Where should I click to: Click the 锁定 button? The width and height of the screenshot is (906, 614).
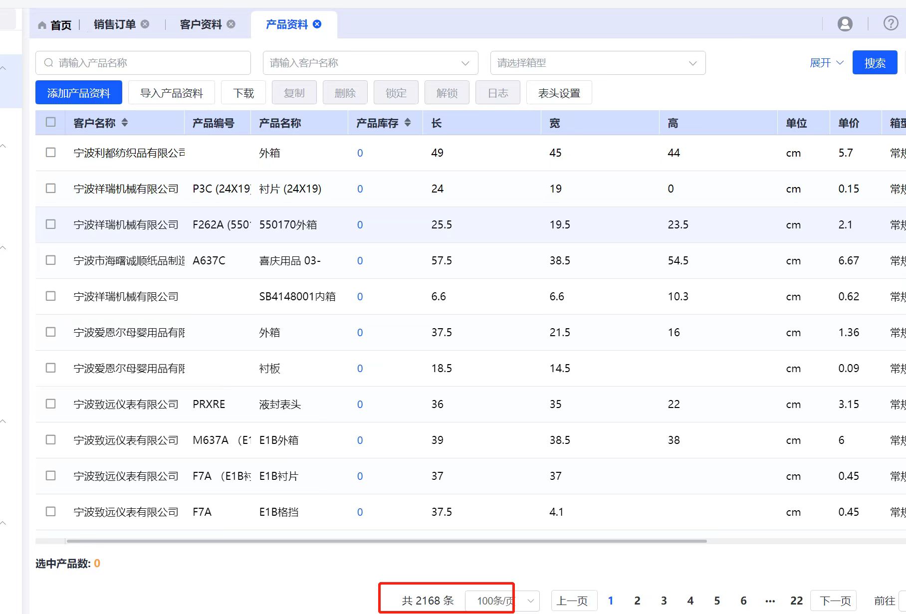[396, 93]
